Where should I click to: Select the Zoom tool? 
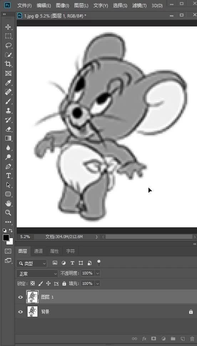pyautogui.click(x=8, y=213)
